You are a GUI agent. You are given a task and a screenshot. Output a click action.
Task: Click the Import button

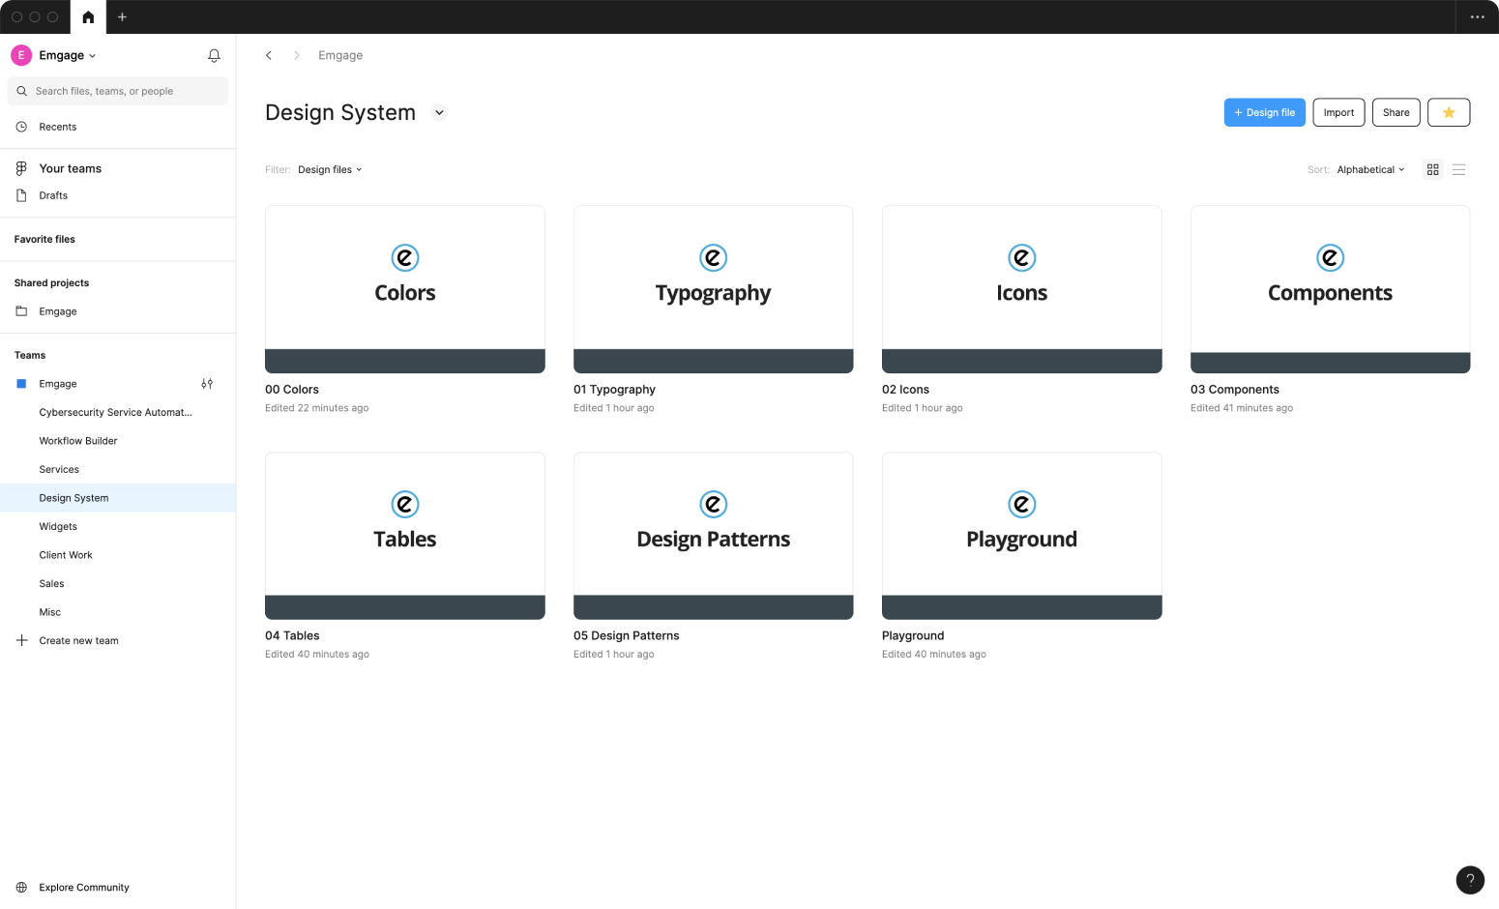[1338, 112]
